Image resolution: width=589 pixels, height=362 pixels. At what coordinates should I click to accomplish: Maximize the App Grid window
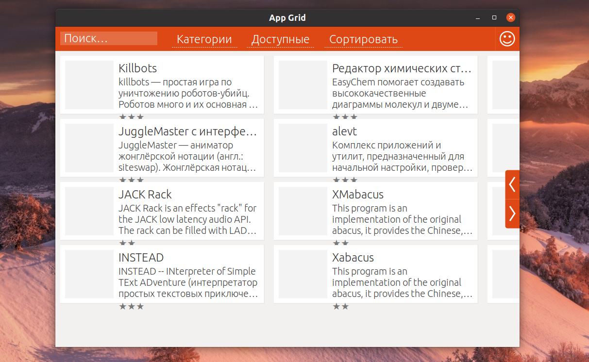point(494,17)
